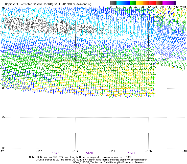The height and width of the screenshot is (164, 187).
Task: Click the '-120' longitude axis label
Action: [3, 151]
